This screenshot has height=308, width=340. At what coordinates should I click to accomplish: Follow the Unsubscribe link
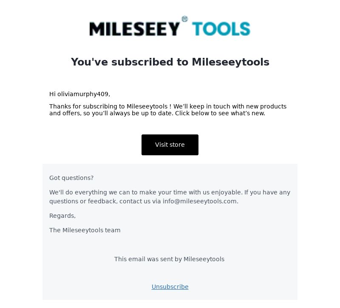[170, 287]
